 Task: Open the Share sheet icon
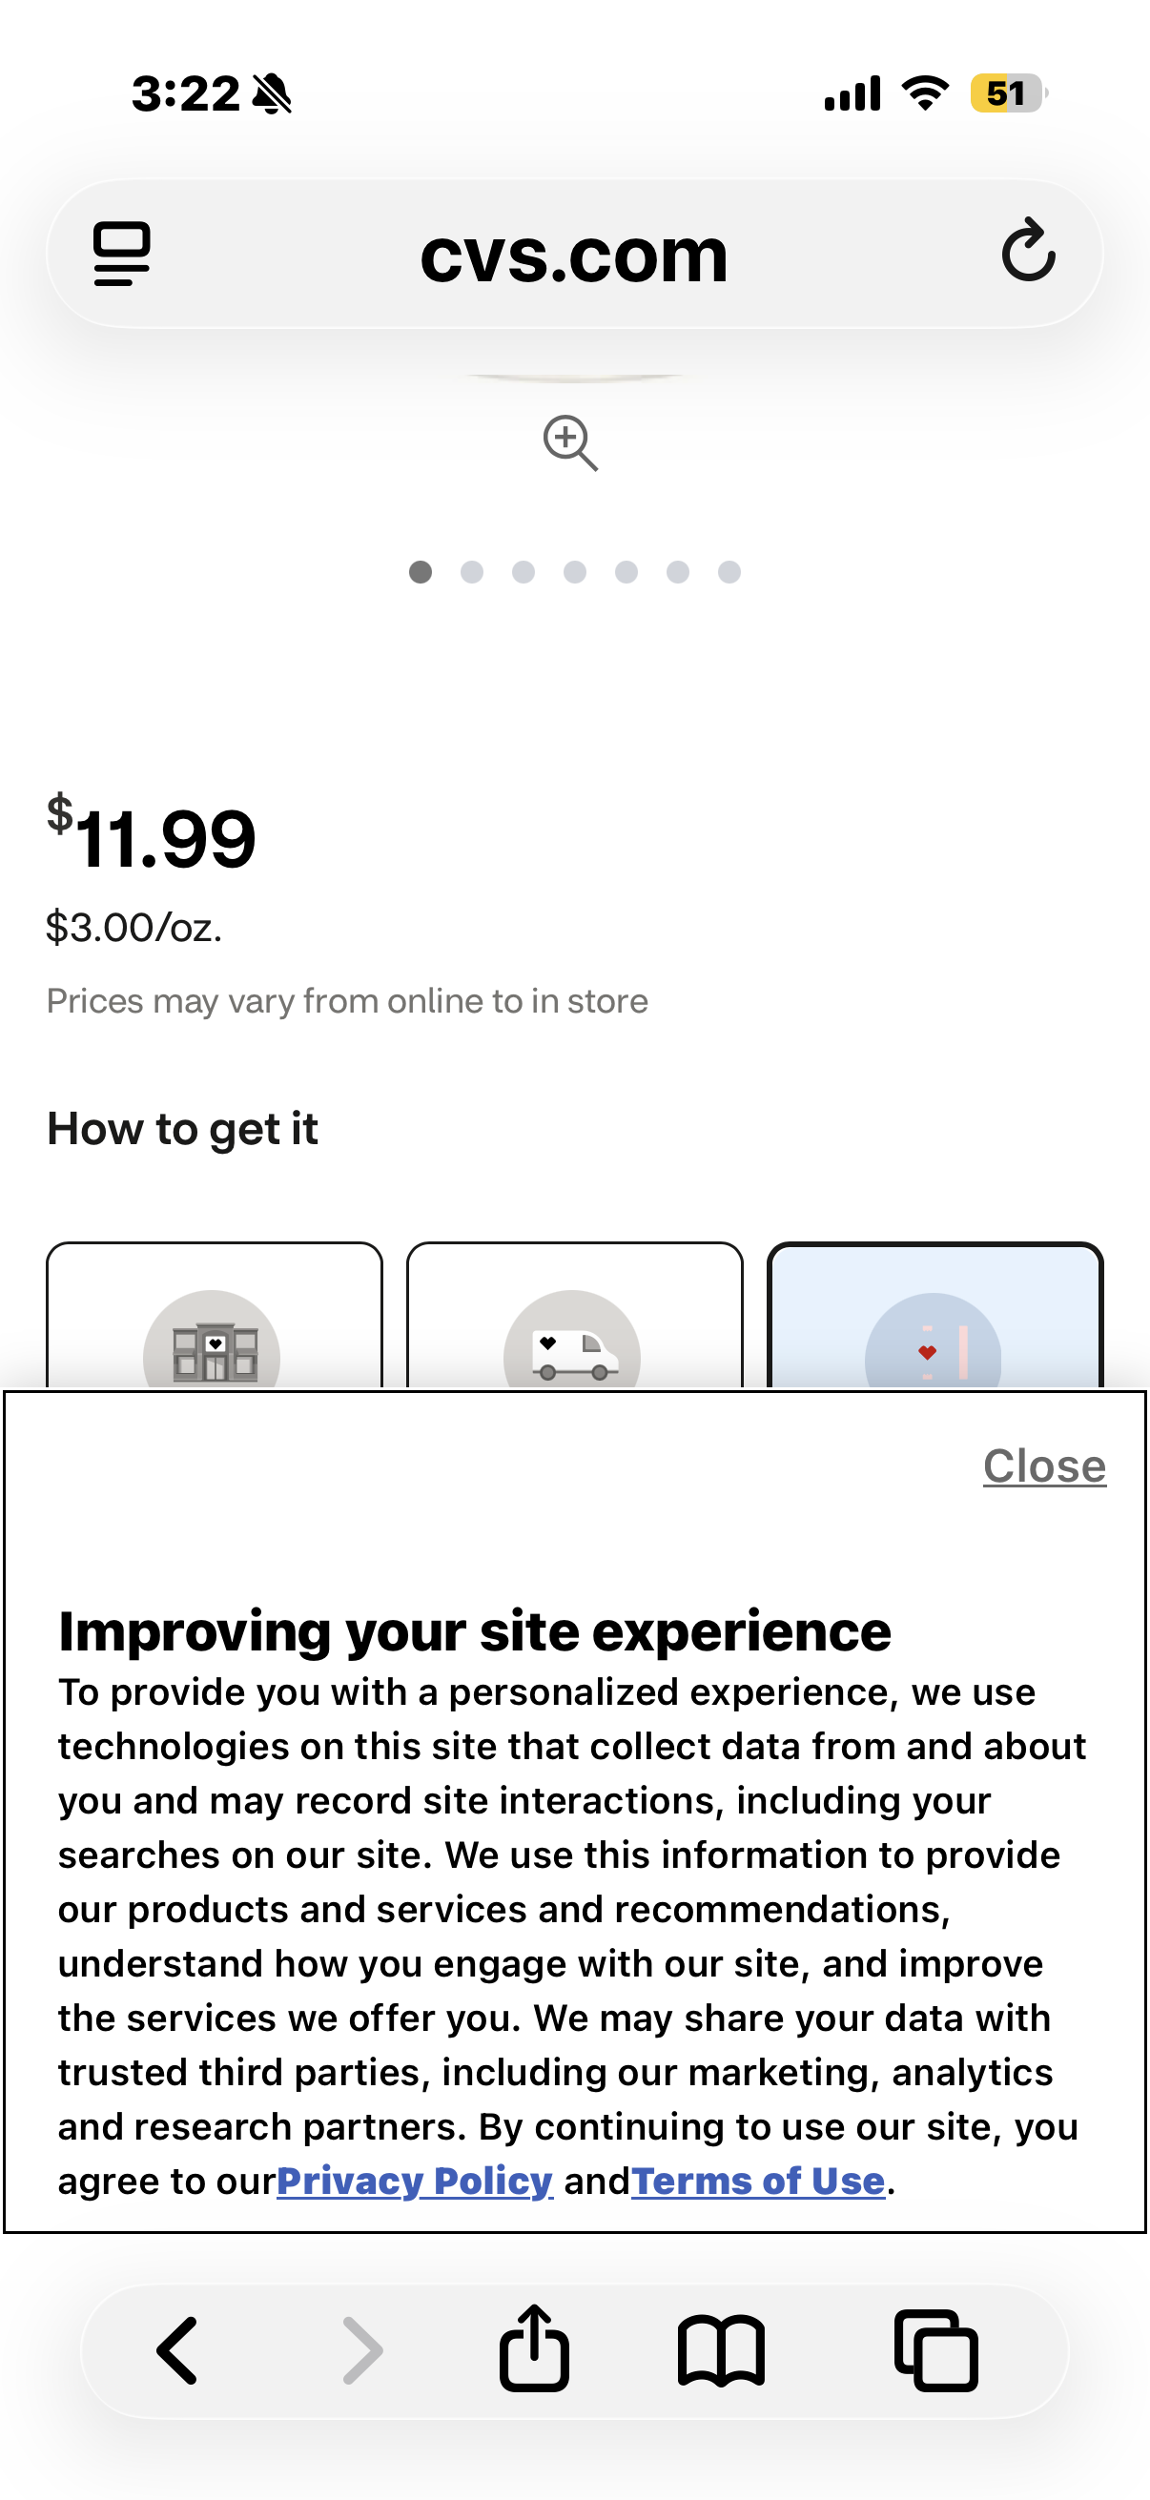pos(534,2346)
